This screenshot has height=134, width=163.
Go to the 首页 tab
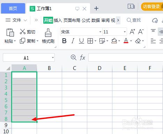pyautogui.click(x=13, y=8)
